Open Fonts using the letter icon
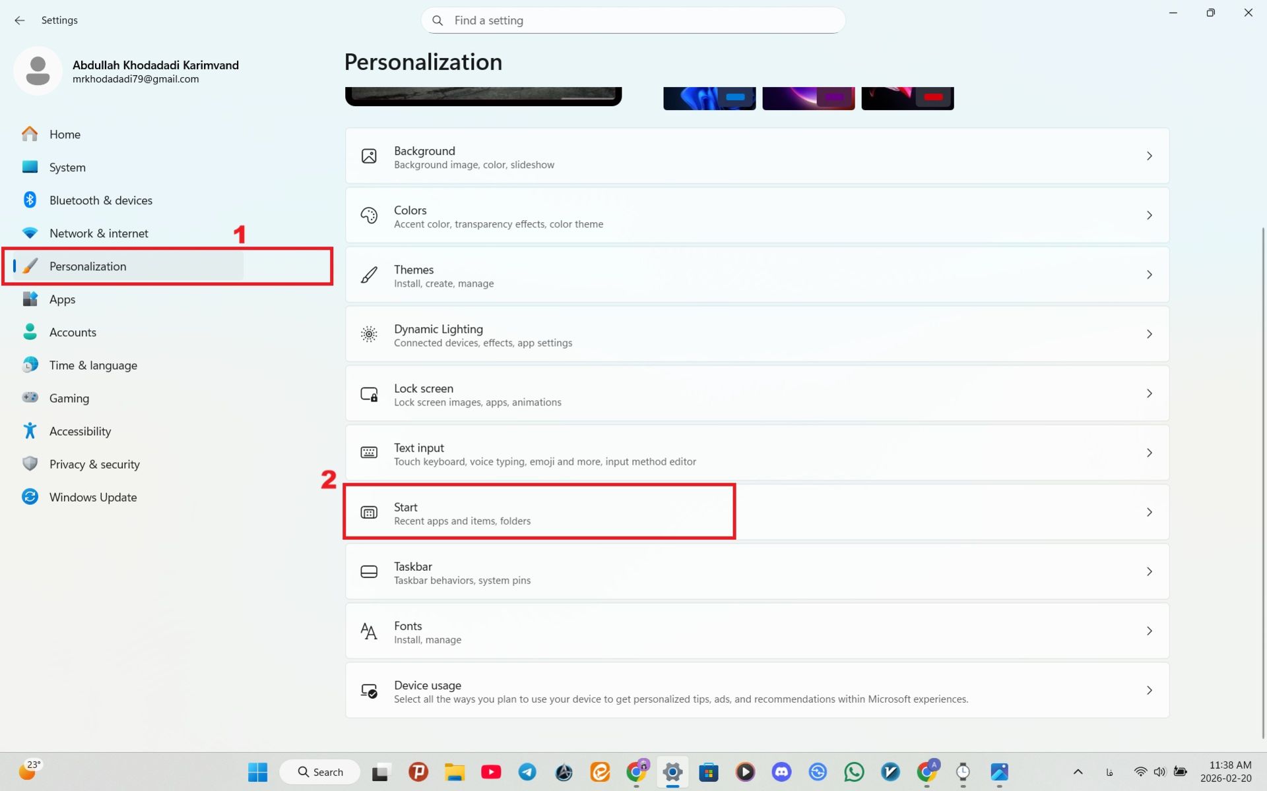This screenshot has height=791, width=1267. pos(369,631)
